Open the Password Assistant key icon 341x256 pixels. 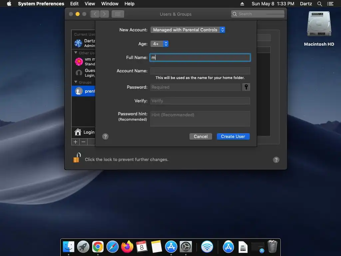(246, 87)
